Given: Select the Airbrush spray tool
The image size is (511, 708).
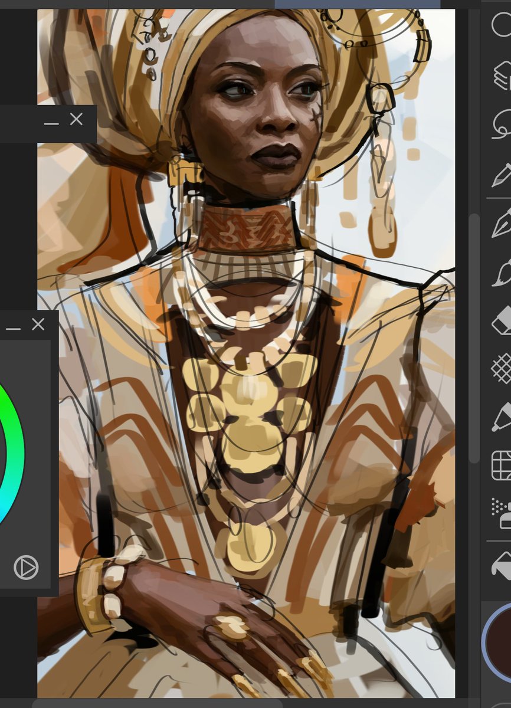Looking at the screenshot, I should 502,513.
